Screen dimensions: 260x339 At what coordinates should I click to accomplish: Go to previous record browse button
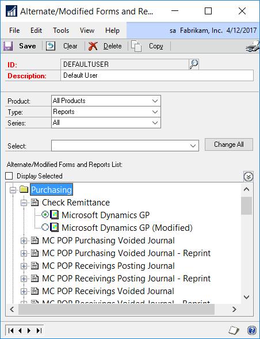click(x=20, y=330)
